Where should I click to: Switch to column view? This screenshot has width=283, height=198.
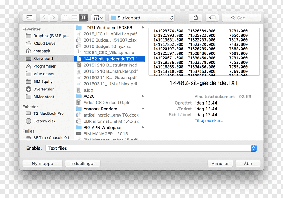tap(83, 18)
